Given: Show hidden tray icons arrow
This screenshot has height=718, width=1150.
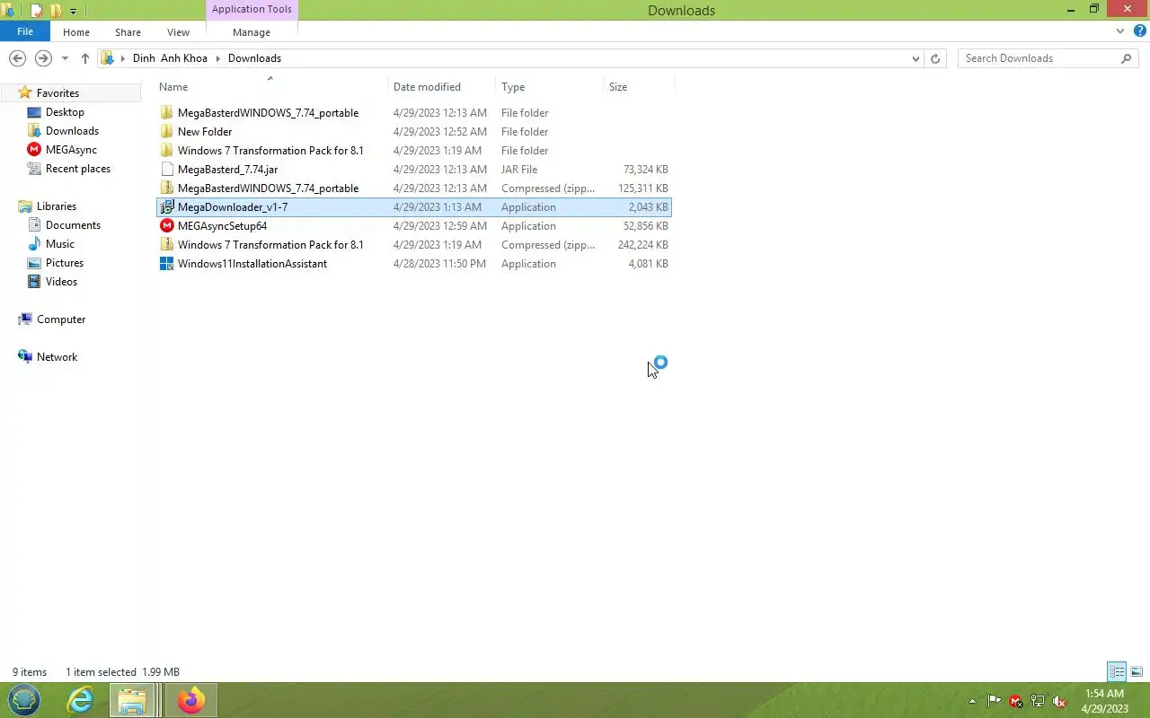Looking at the screenshot, I should [x=972, y=701].
